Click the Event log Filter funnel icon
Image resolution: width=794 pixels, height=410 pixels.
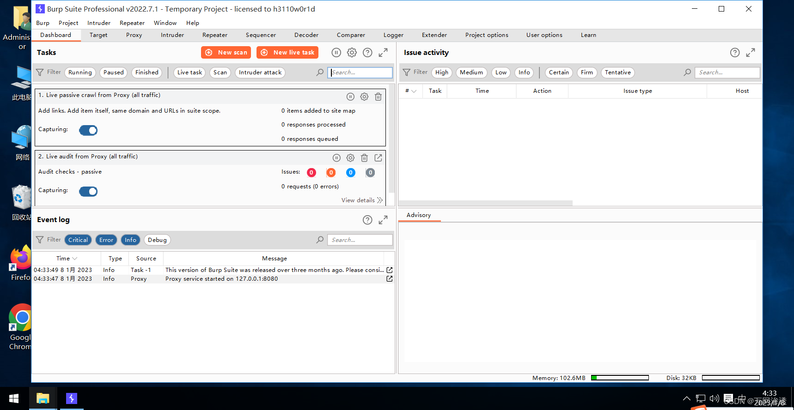40,240
